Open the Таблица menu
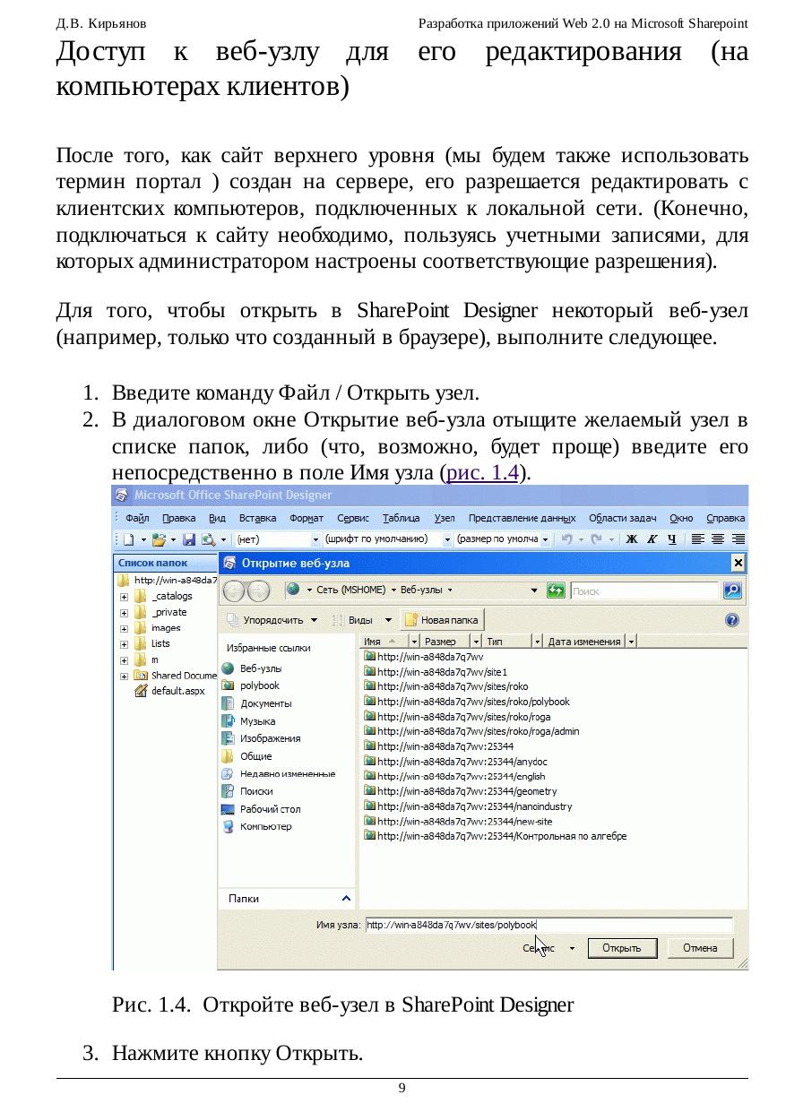Image resolution: width=786 pixels, height=1112 pixels. coord(401,518)
